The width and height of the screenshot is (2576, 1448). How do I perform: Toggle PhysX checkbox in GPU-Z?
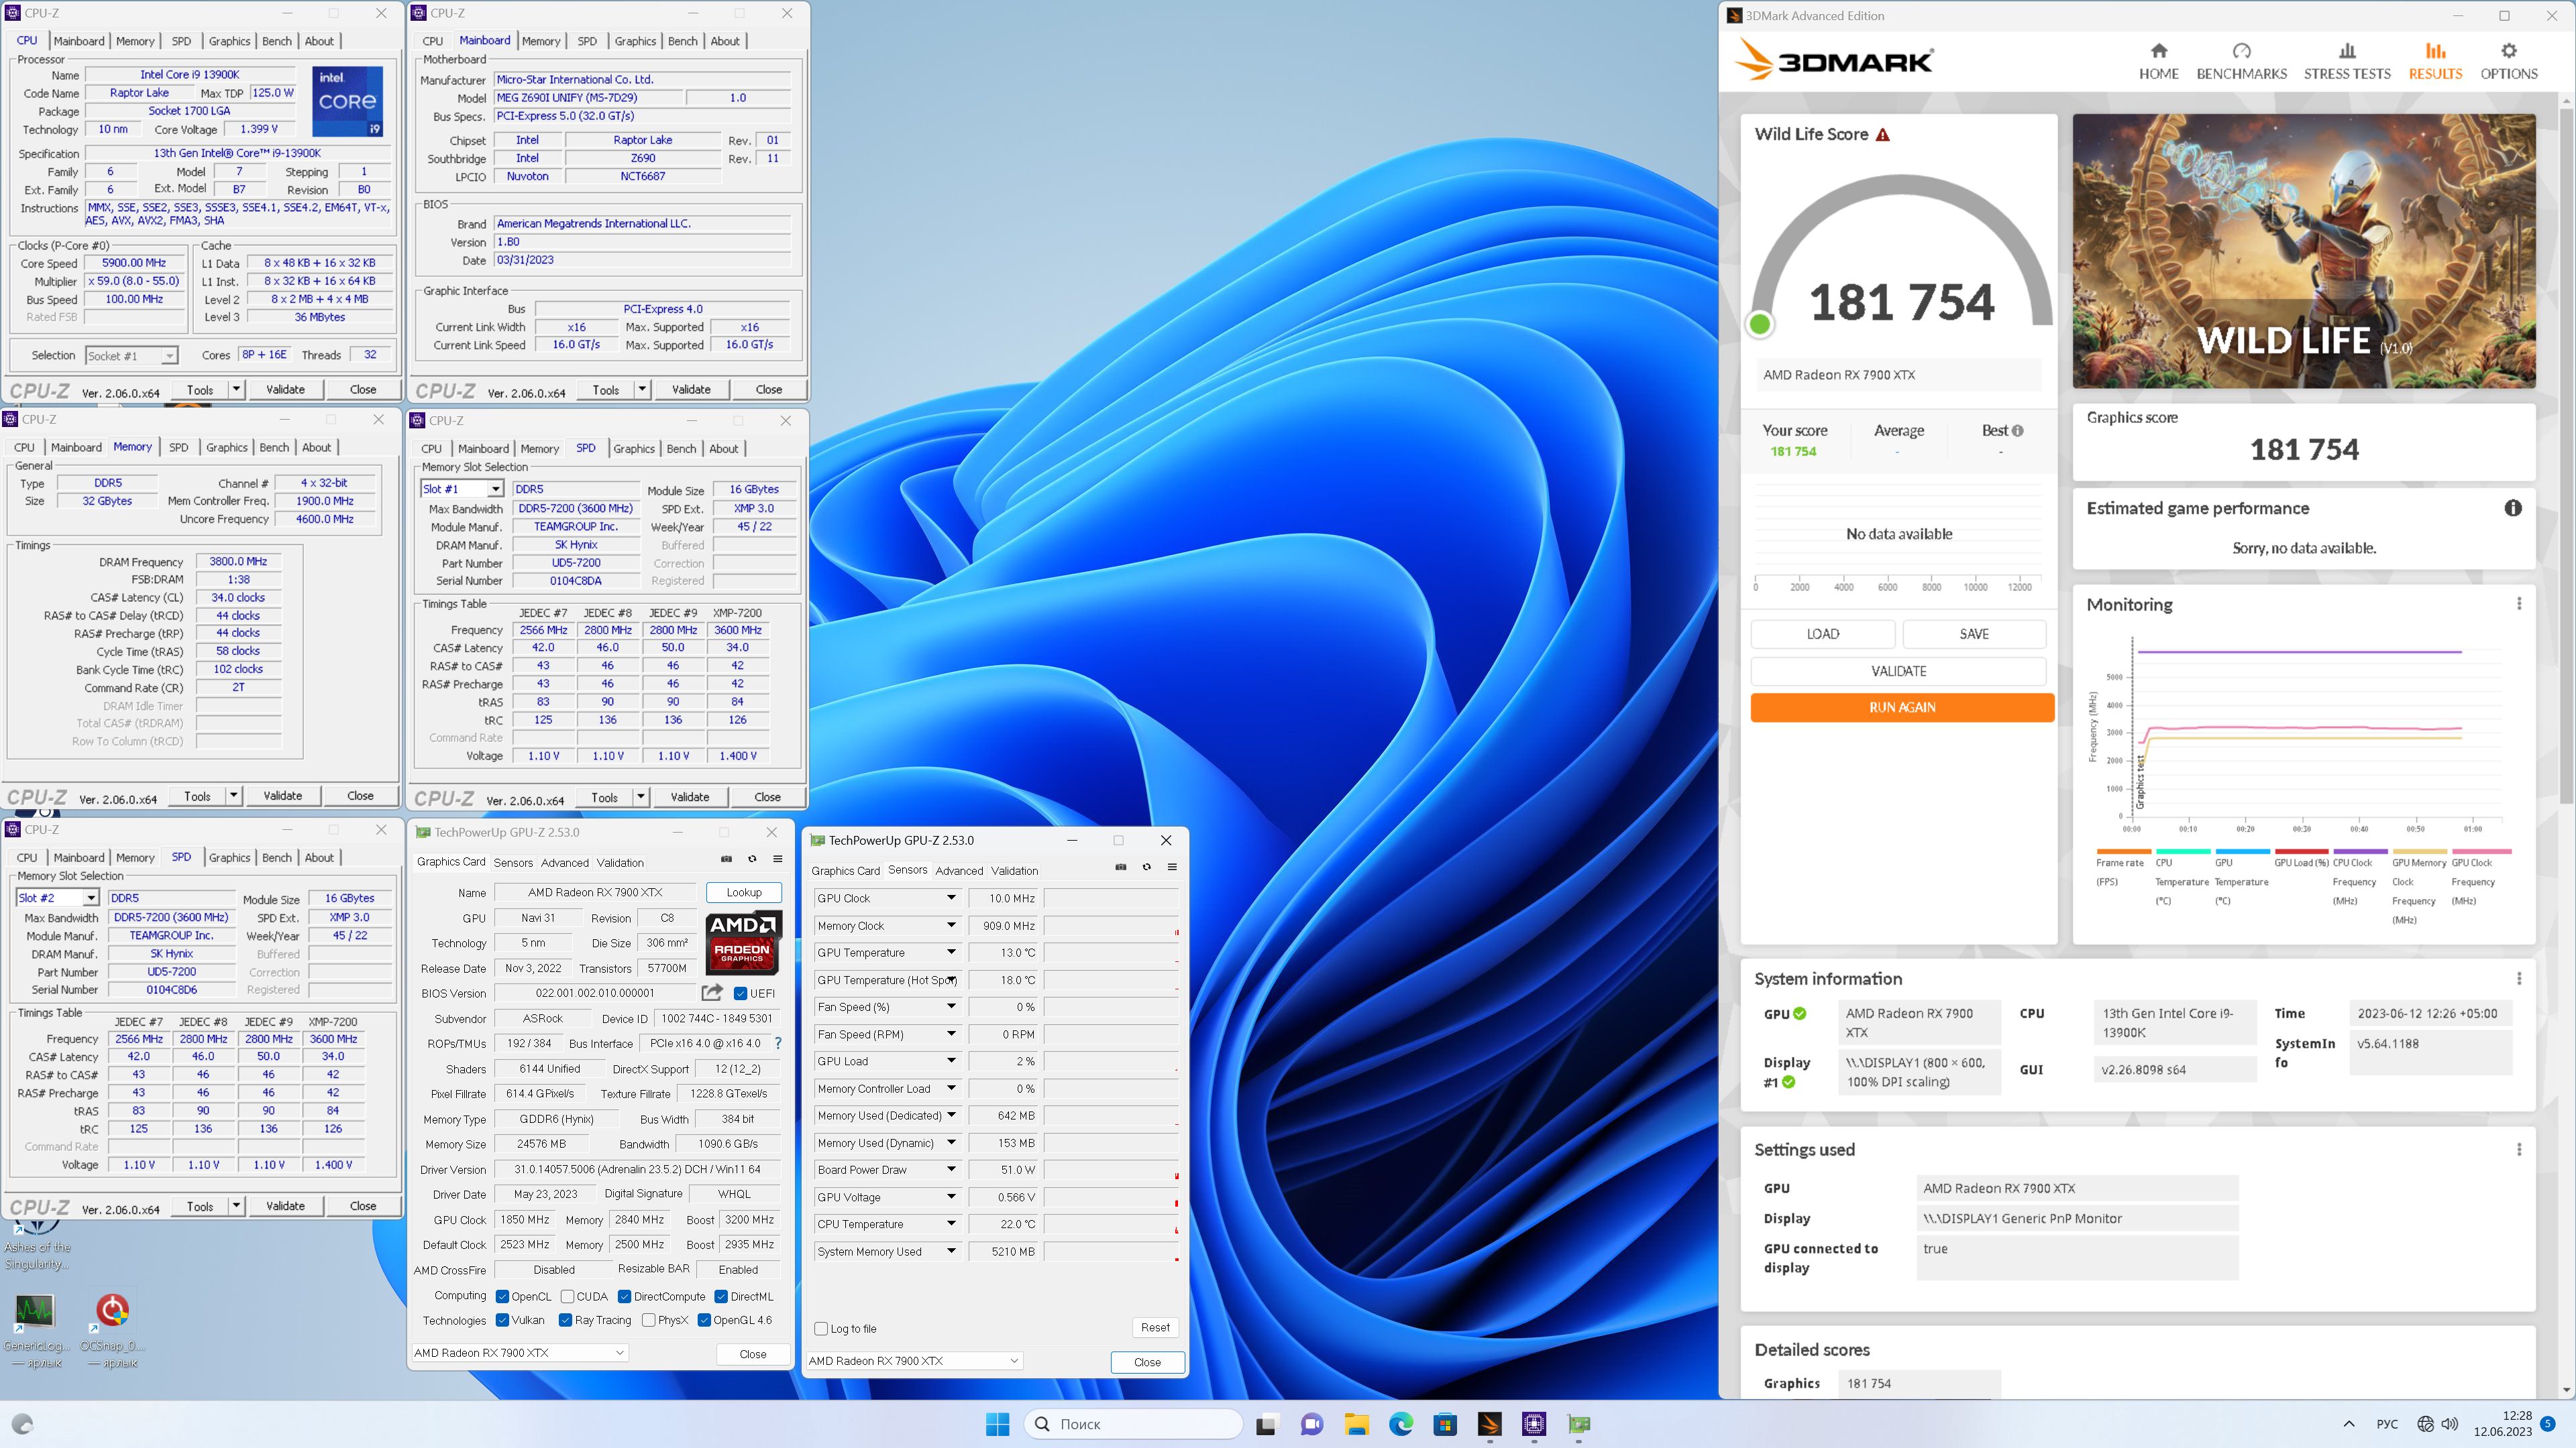pyautogui.click(x=648, y=1320)
